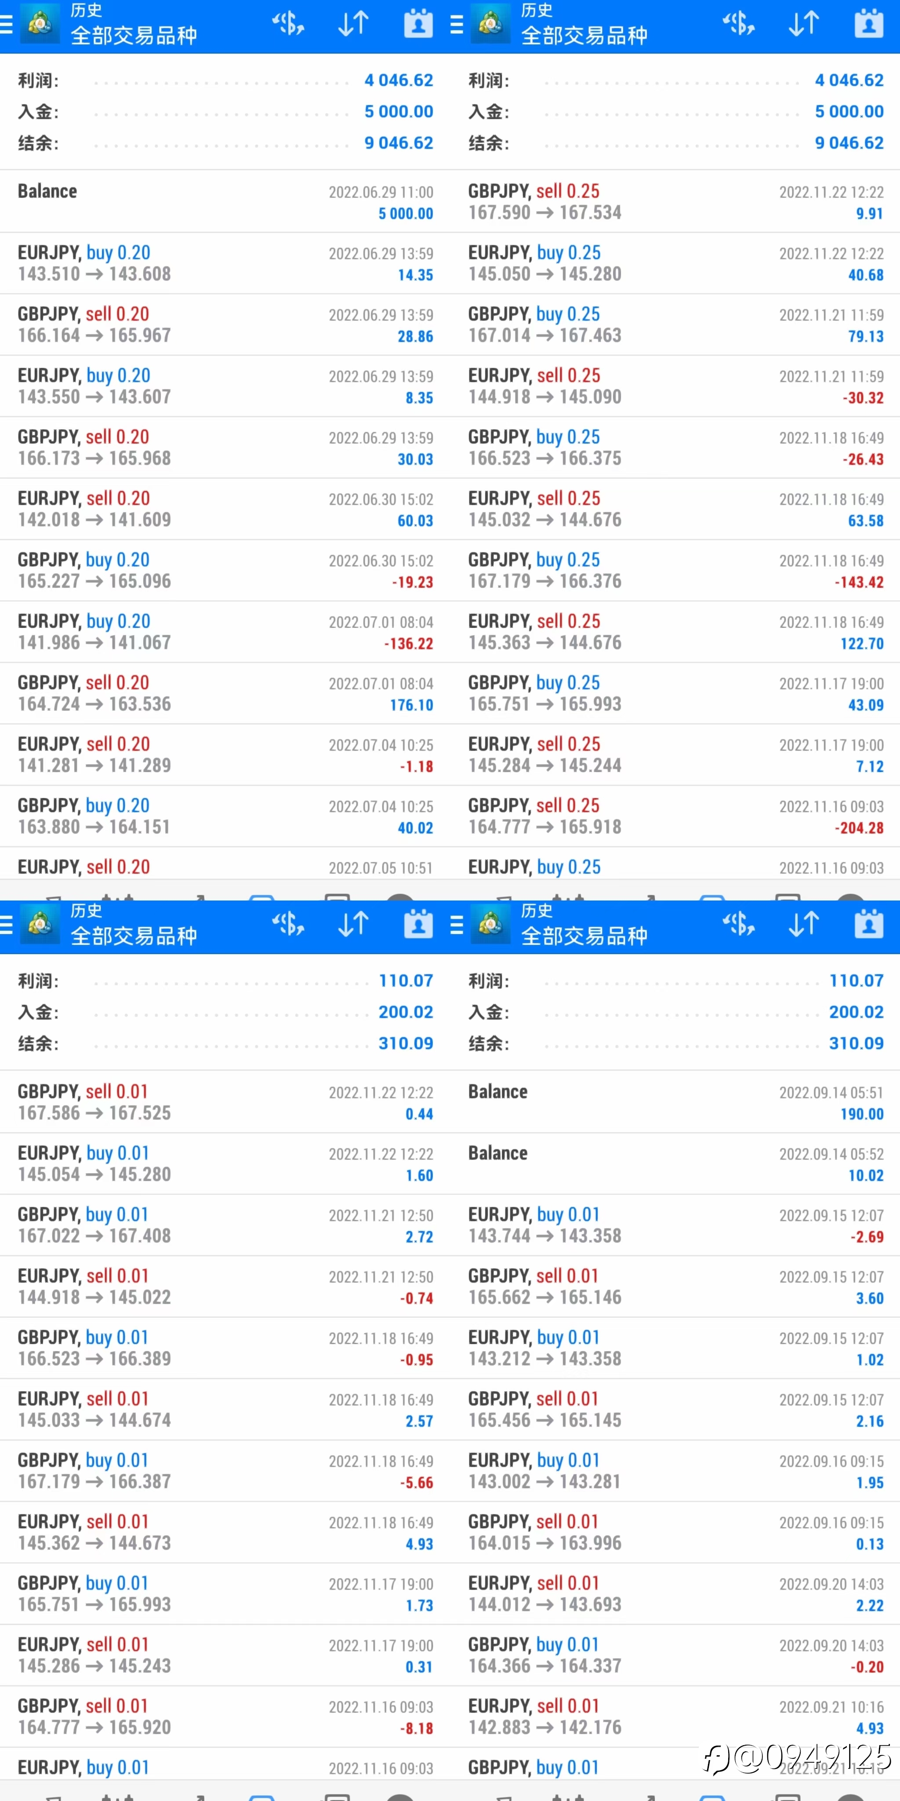Open GBPJPY buy 165.227 → 165.096 trade
The width and height of the screenshot is (900, 1801).
click(225, 570)
